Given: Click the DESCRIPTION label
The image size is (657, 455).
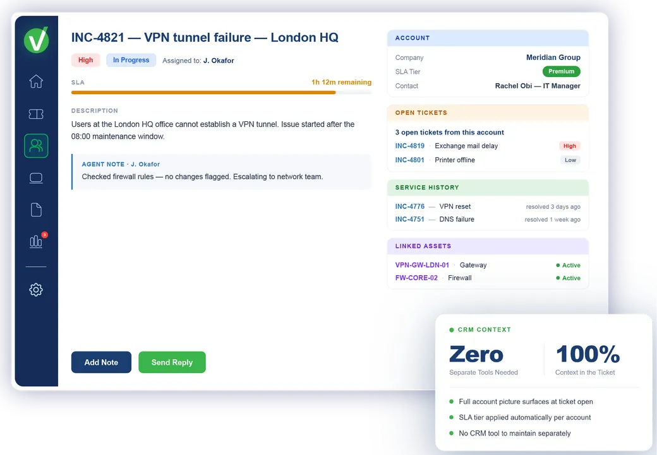Looking at the screenshot, I should tap(95, 111).
